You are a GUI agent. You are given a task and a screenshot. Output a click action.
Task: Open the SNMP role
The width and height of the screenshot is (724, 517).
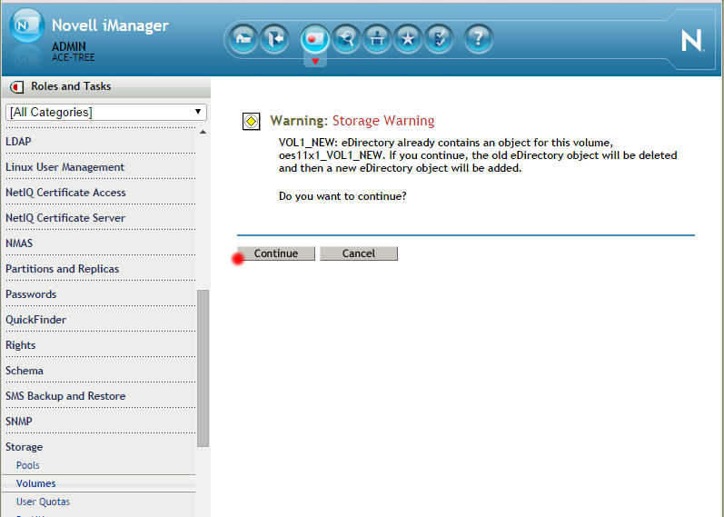pyautogui.click(x=19, y=422)
